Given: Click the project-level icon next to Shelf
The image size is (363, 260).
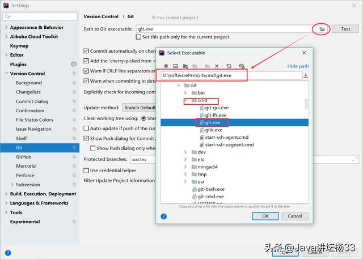Looking at the screenshot, I should click(74, 138).
